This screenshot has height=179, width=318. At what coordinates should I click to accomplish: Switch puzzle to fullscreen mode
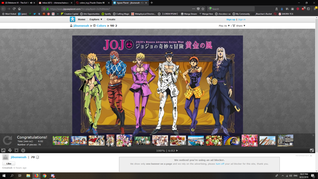point(312,150)
